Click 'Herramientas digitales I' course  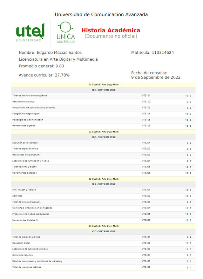[x=24, y=126]
